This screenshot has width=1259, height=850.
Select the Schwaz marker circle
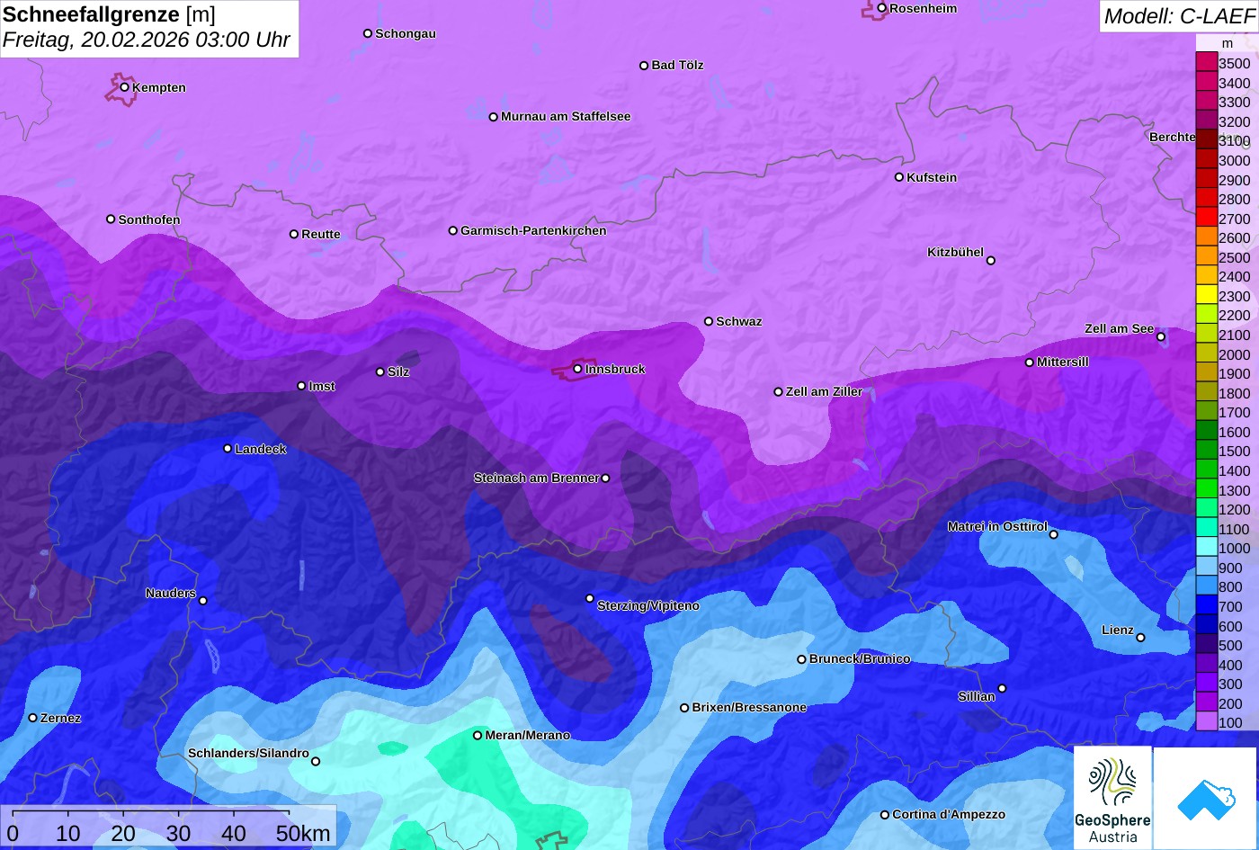click(709, 321)
